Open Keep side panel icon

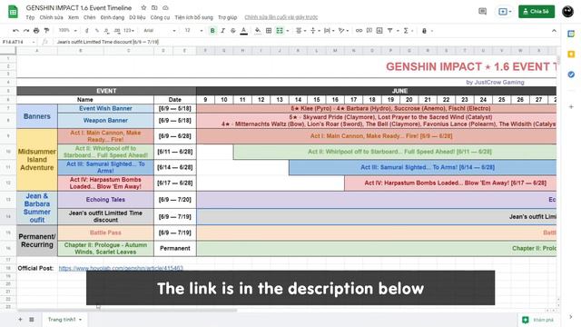point(571,54)
